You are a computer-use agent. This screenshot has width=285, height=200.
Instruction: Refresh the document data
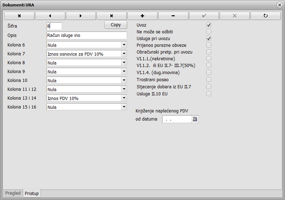(x=265, y=16)
